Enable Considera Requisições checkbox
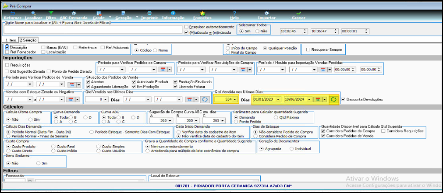The height and width of the screenshot is (193, 443). pyautogui.click(x=383, y=131)
